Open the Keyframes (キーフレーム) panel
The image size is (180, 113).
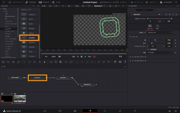137,2
